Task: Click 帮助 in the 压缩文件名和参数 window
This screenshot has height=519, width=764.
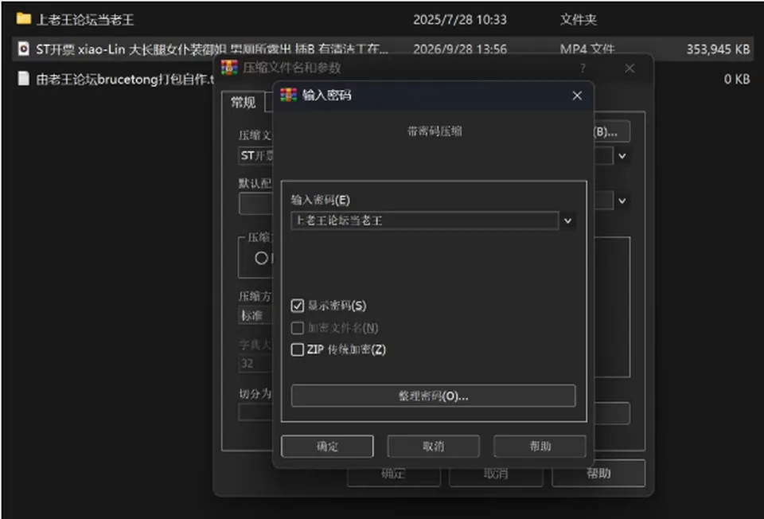Action: coord(598,473)
